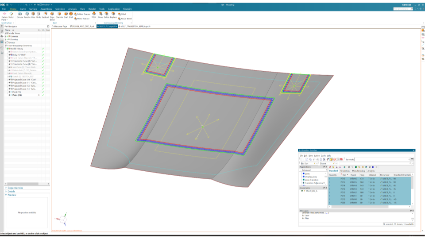Image resolution: width=425 pixels, height=239 pixels.
Task: Expand the Model Views tree node
Action: click(x=6, y=33)
